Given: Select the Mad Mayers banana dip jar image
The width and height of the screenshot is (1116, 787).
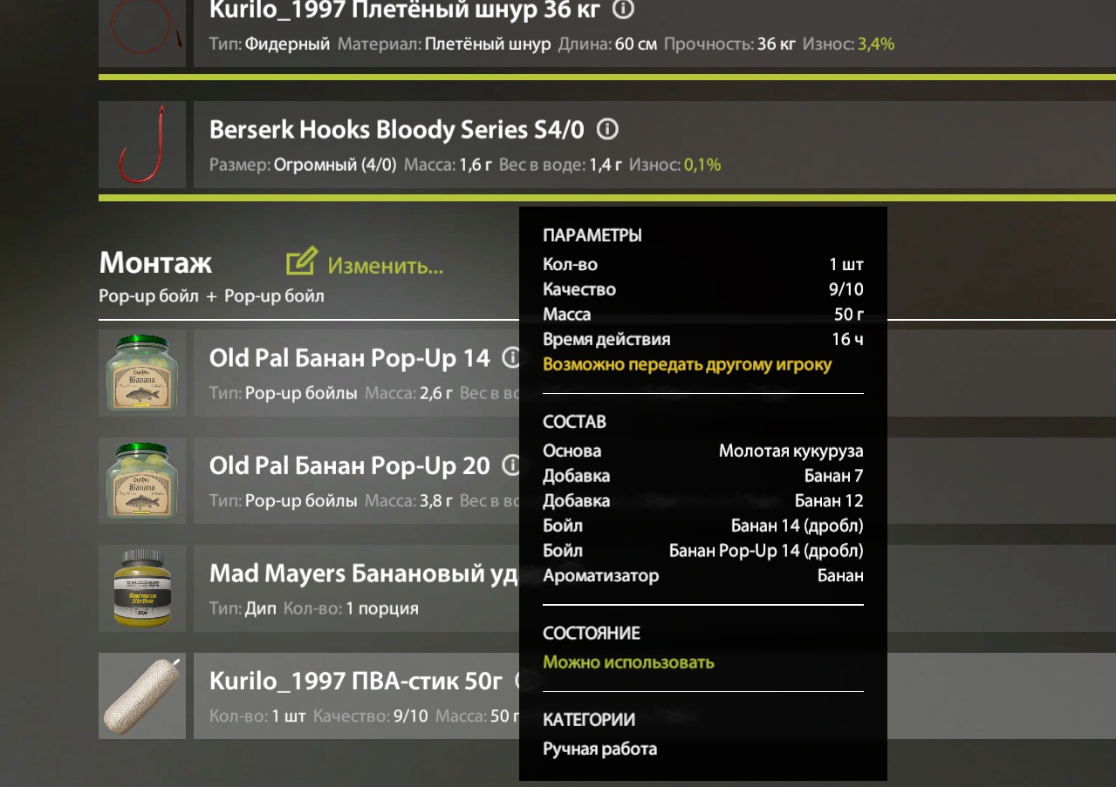Looking at the screenshot, I should click(x=142, y=588).
